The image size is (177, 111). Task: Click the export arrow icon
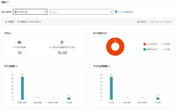[18, 22]
